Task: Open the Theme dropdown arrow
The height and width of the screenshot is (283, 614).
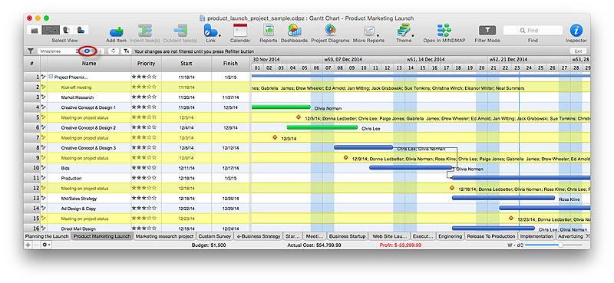Action: point(412,35)
